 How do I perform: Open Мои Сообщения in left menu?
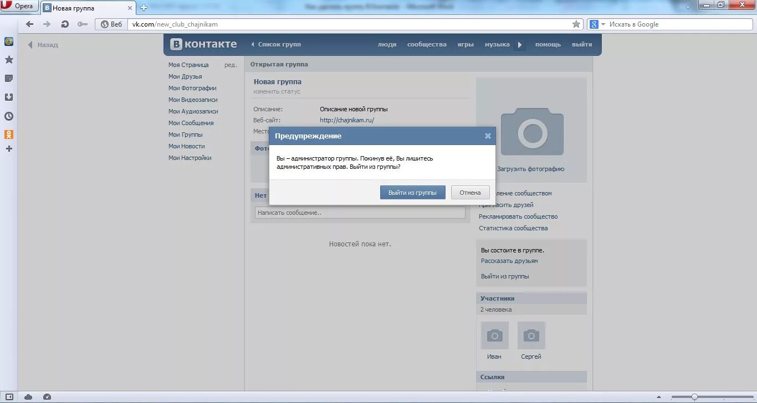coord(191,123)
